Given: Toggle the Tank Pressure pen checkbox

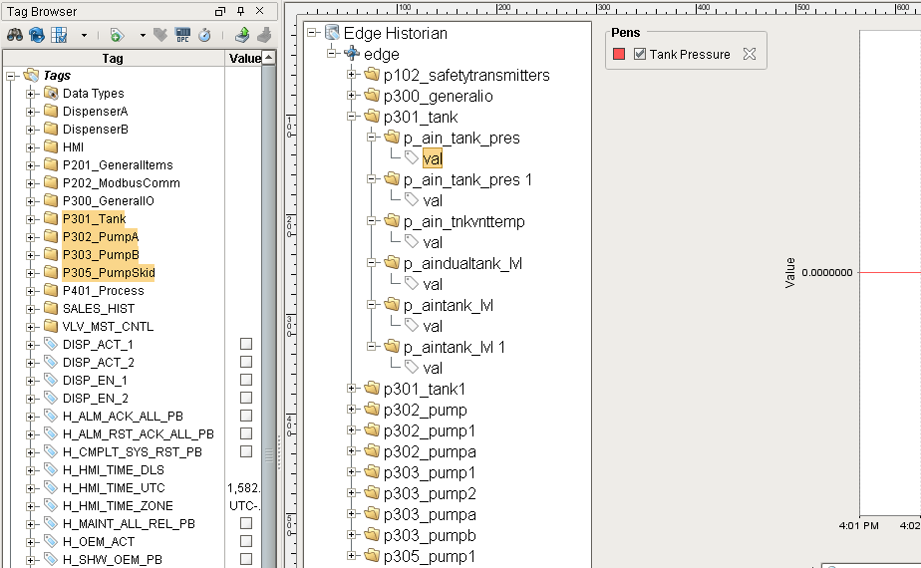Looking at the screenshot, I should click(x=640, y=54).
